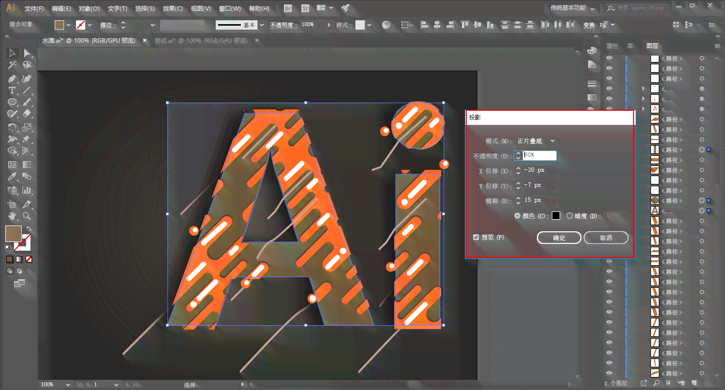725x390 pixels.
Task: Select the Direct Selection tool
Action: [27, 53]
